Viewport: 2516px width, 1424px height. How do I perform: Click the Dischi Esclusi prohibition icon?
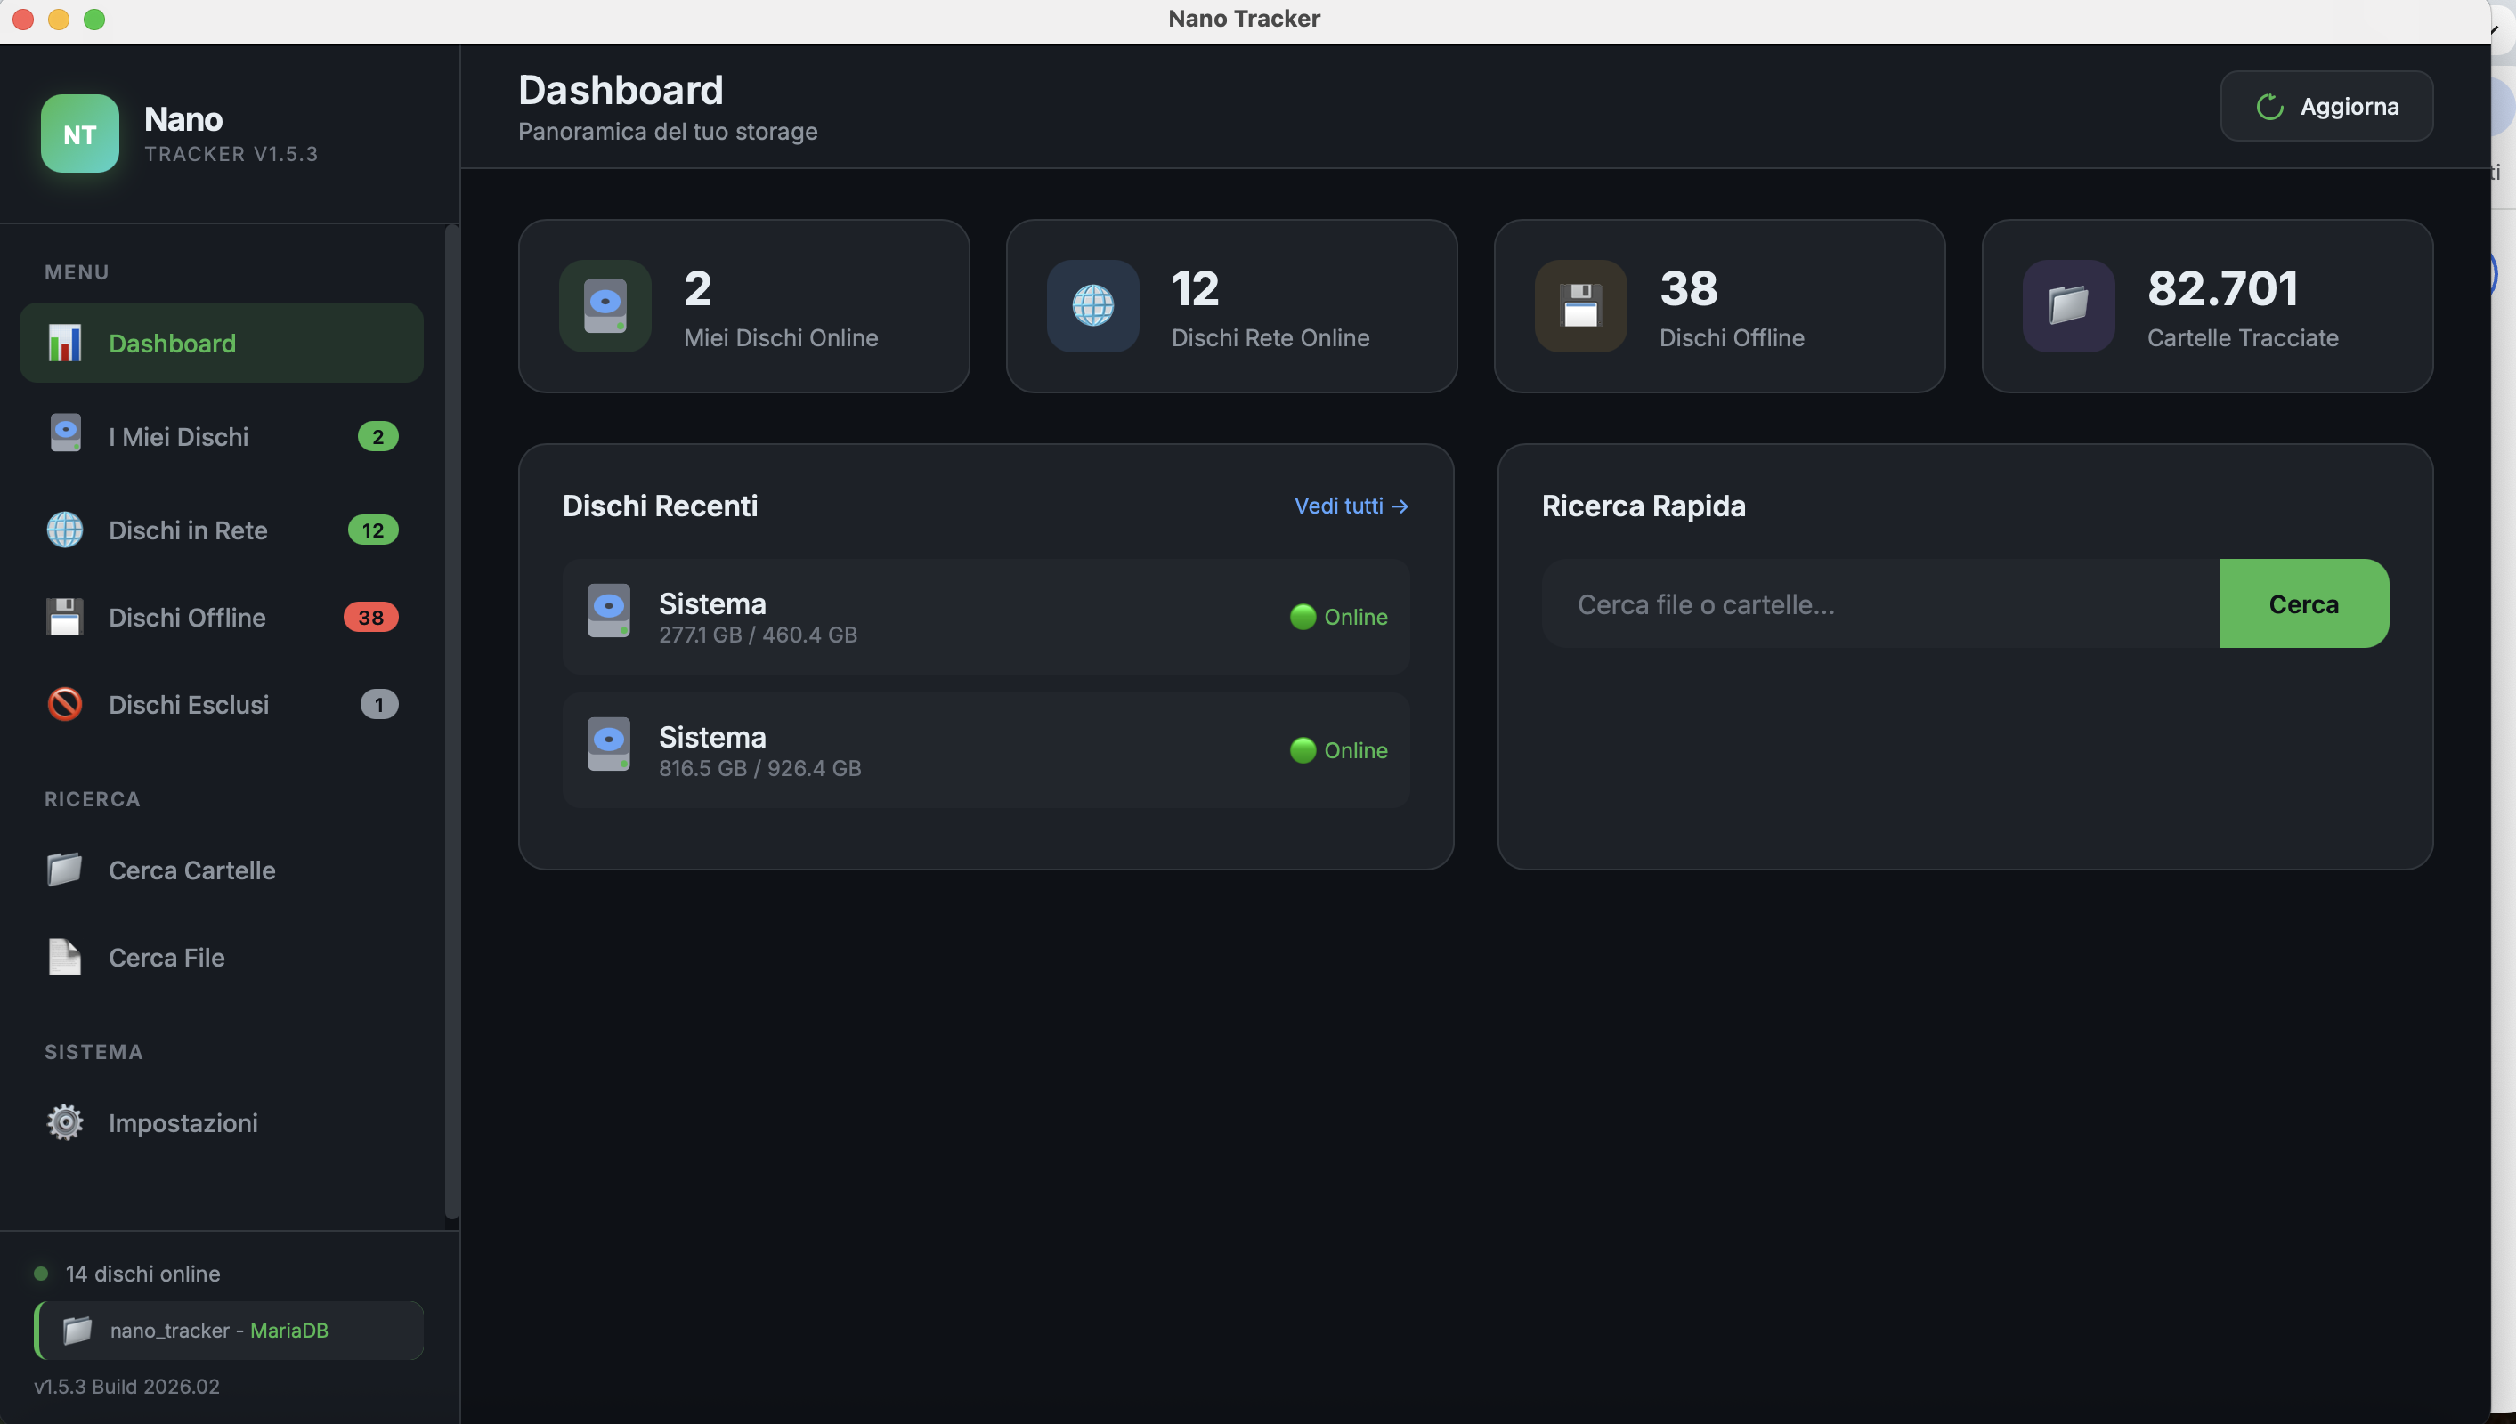click(65, 703)
